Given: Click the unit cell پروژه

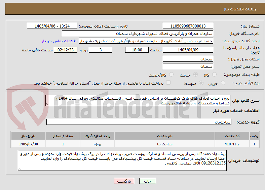Looking at the screenshot, I should pyautogui.click(x=97, y=144).
